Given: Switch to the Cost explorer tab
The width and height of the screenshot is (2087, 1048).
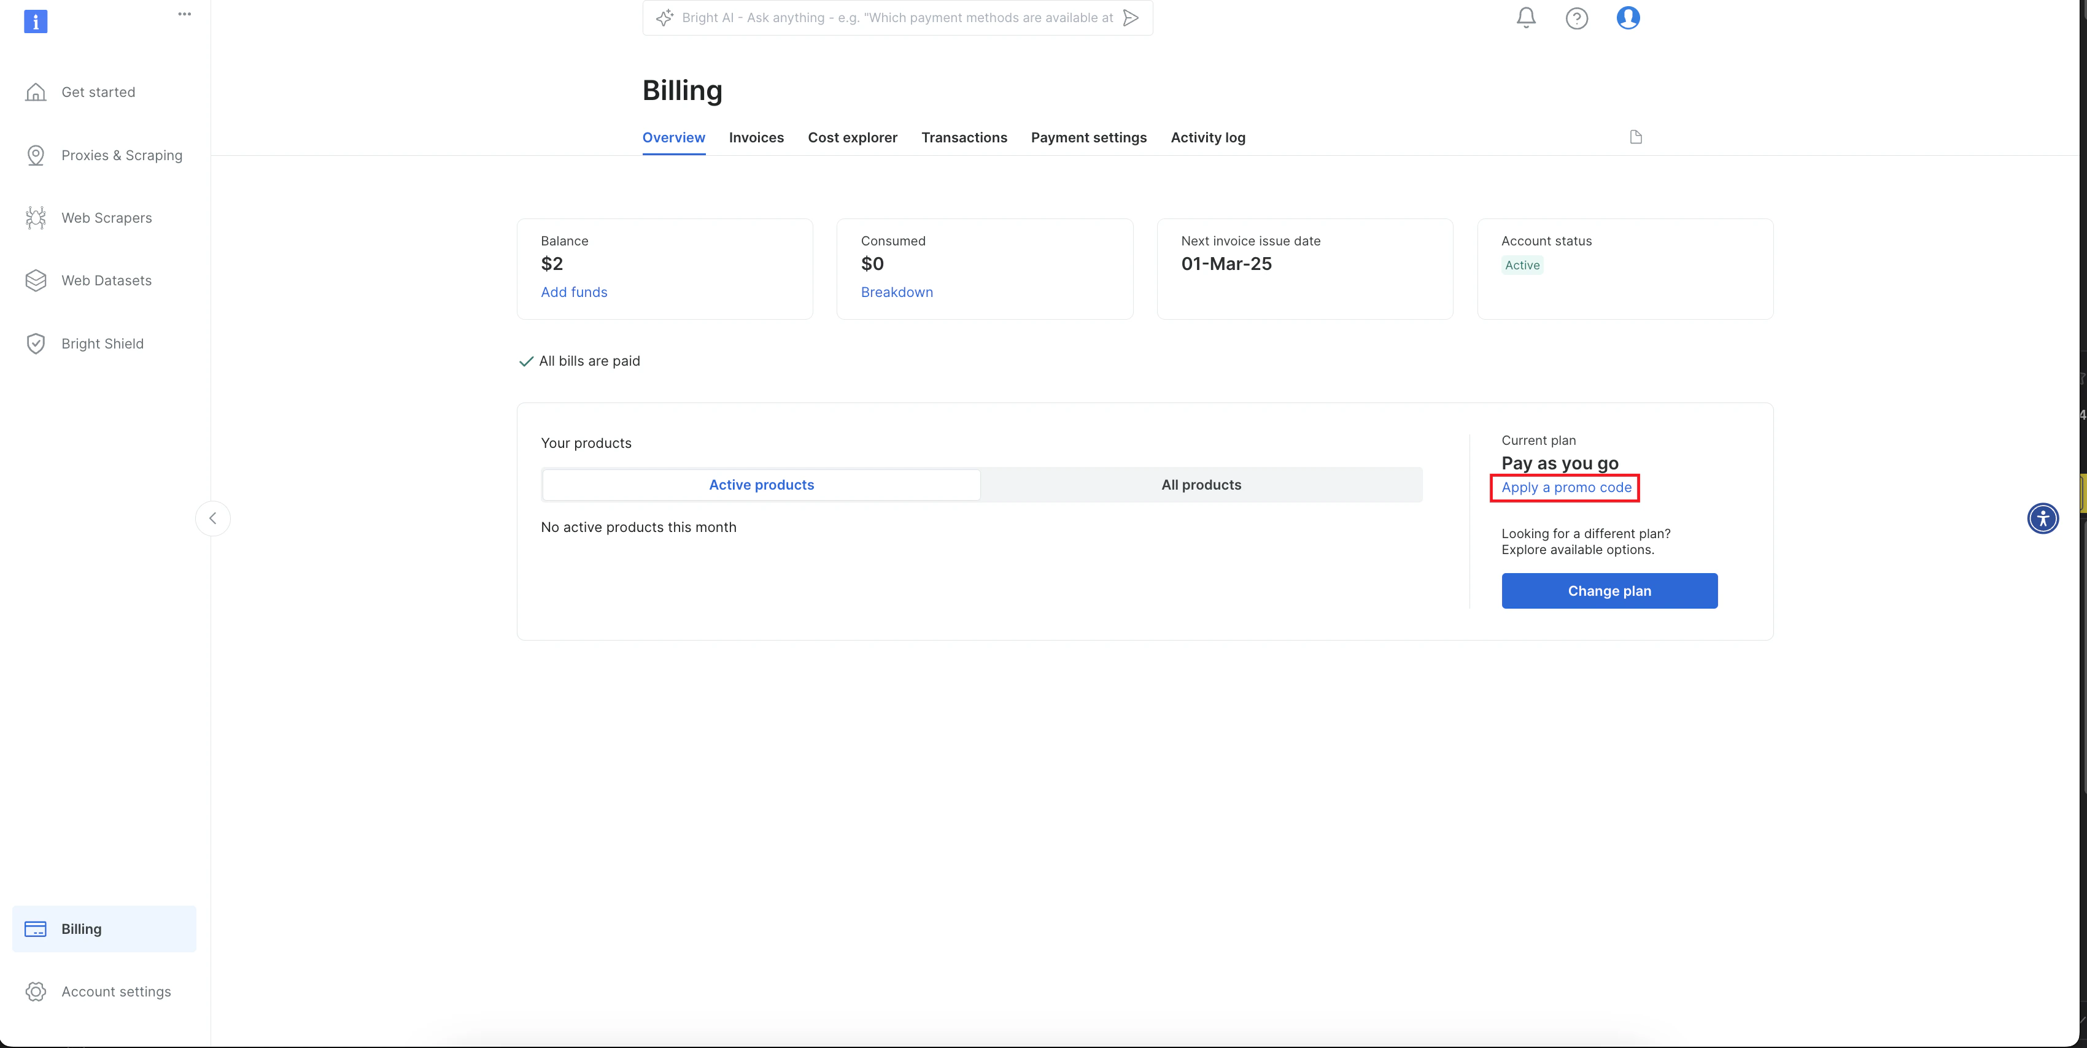Looking at the screenshot, I should (851, 137).
